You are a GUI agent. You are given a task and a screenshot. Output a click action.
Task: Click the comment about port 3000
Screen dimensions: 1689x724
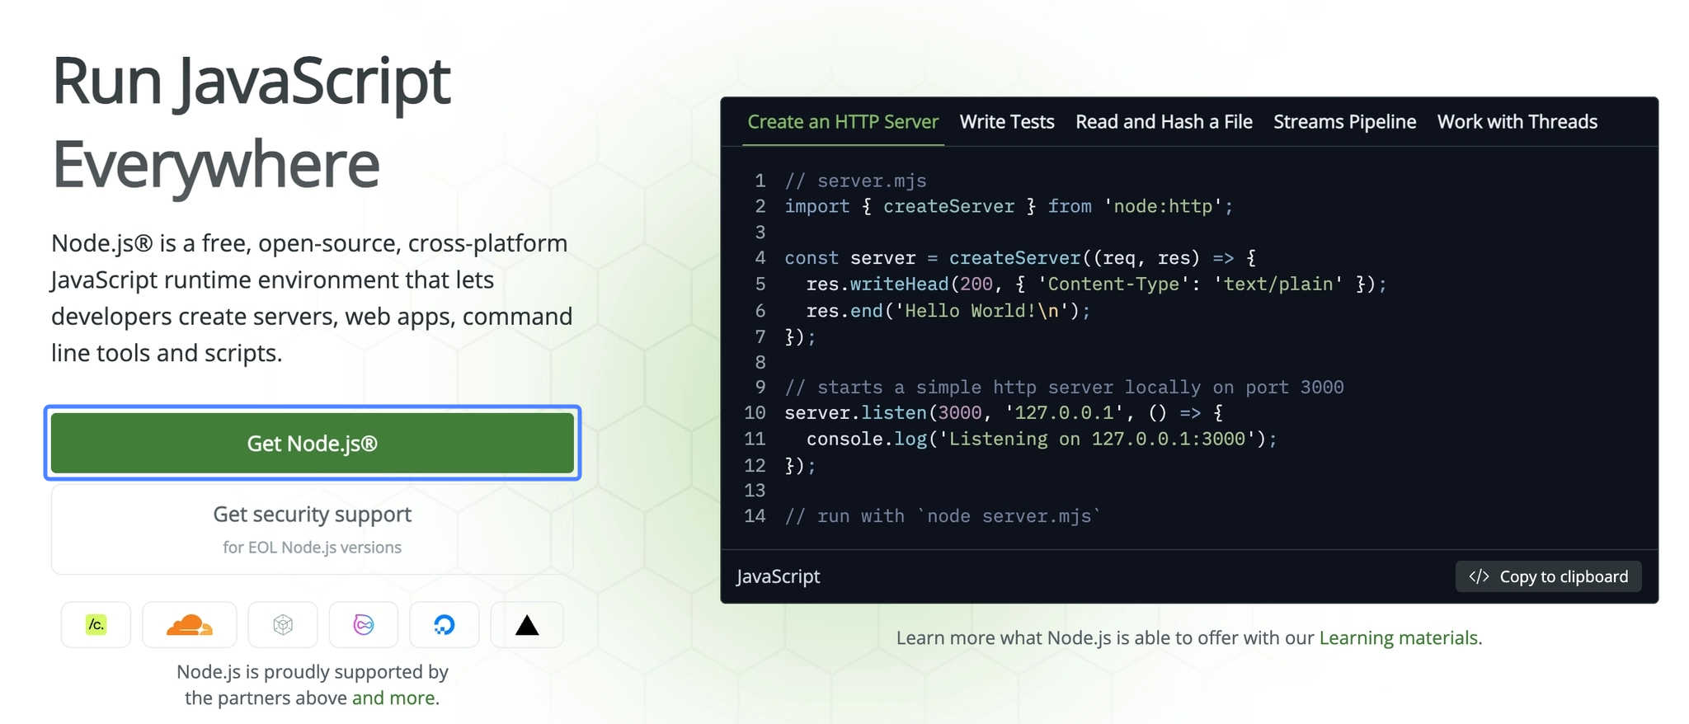[1064, 388]
